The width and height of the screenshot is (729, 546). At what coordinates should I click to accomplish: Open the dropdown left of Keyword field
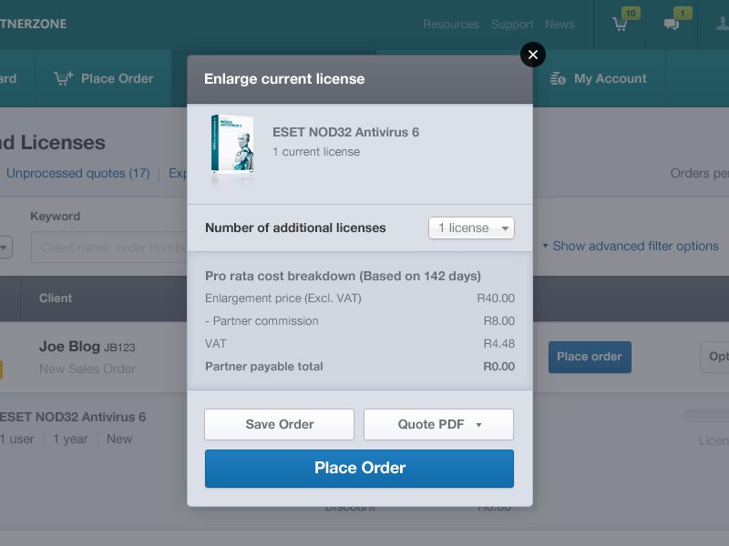click(5, 248)
